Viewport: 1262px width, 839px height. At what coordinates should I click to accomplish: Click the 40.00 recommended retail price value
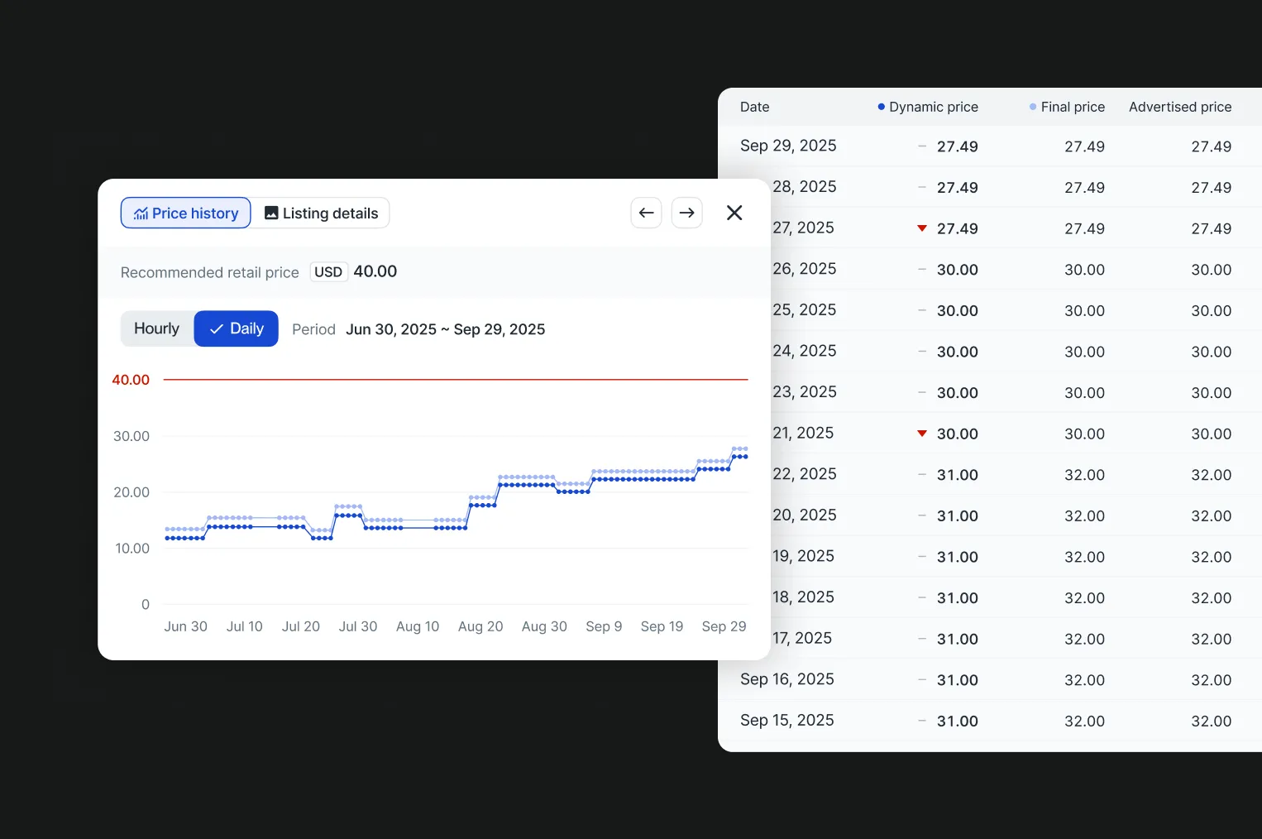(x=375, y=271)
